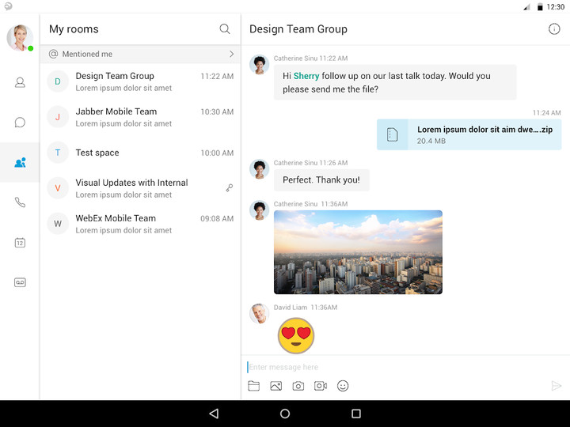
Task: Take a photo with camera icon
Action: pos(298,386)
